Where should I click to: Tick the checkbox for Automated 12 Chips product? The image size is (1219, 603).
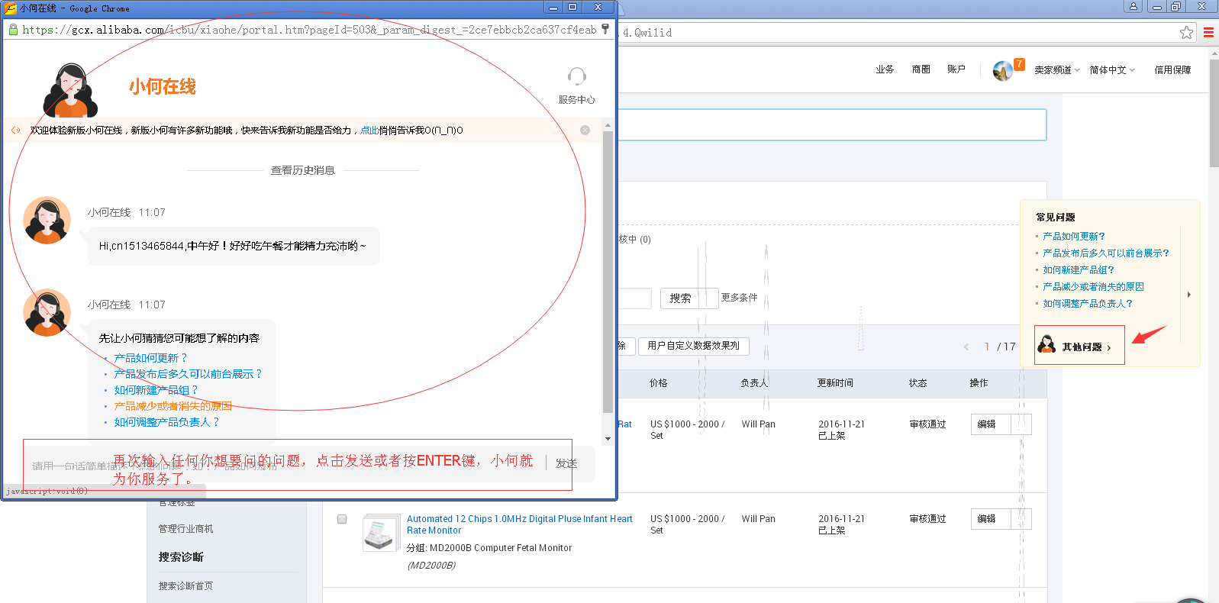point(342,519)
